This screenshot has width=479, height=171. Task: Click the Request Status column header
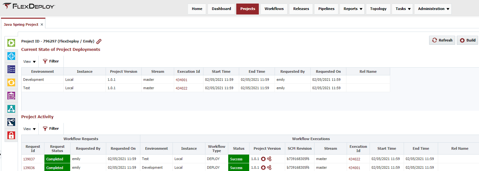[57, 148]
